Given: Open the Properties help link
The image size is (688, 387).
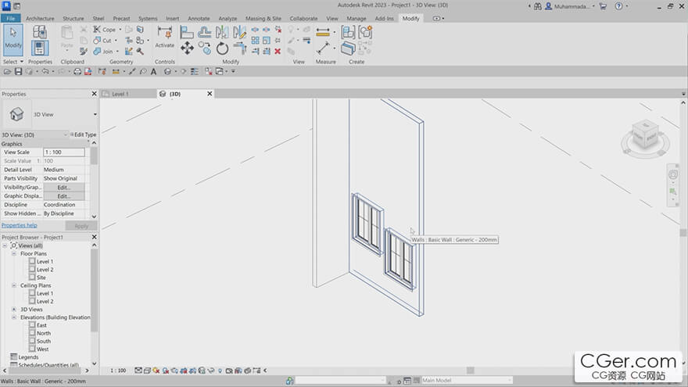Looking at the screenshot, I should 19,225.
